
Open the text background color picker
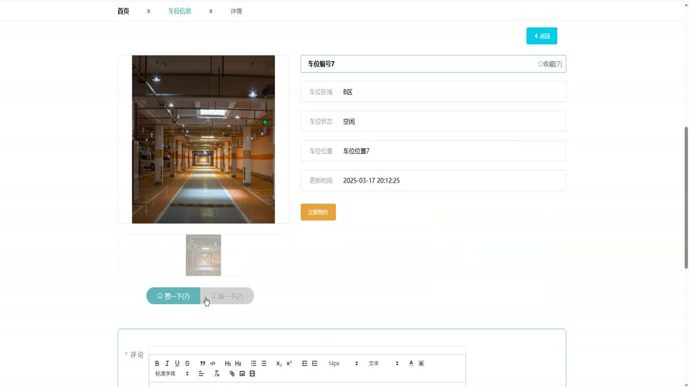(421, 363)
